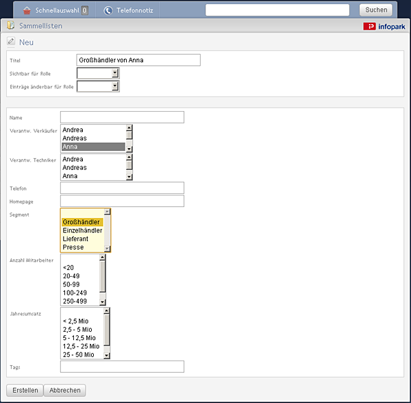Select 2,5 - 5 Mio in Jahresumsatz list
411x403 pixels.
82,330
